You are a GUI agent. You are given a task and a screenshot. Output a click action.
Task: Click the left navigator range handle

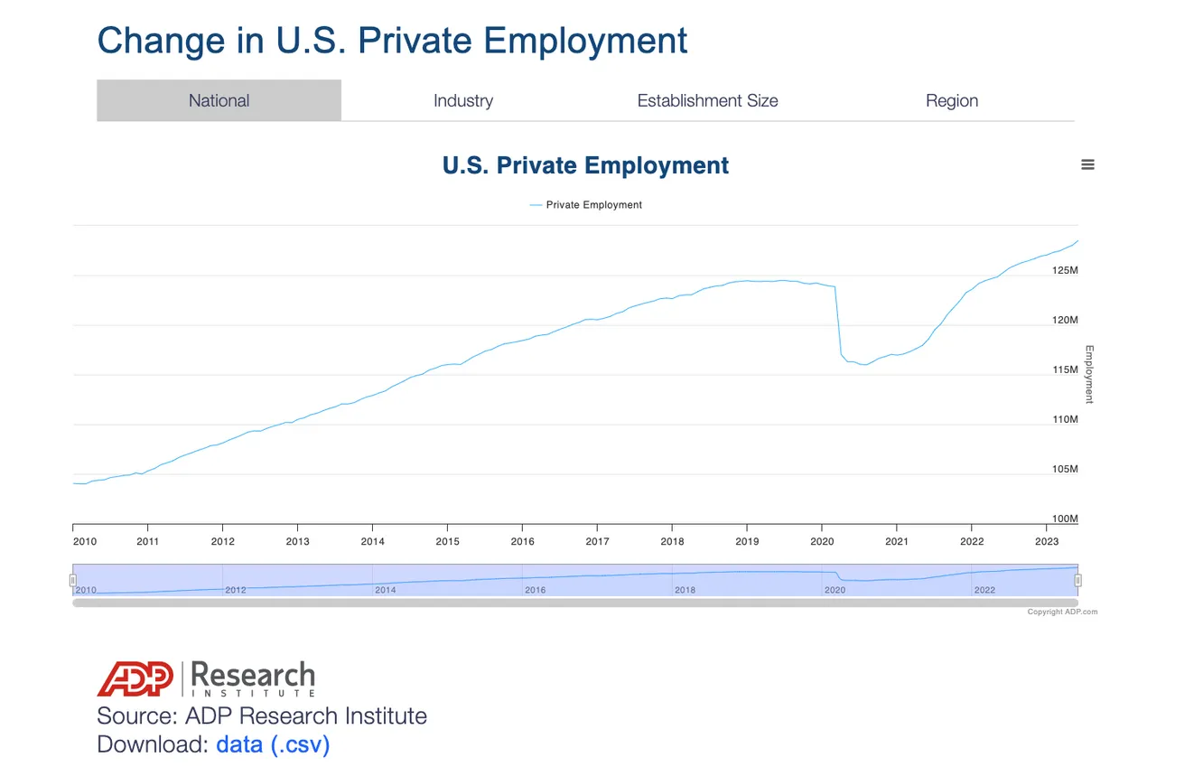tap(73, 580)
